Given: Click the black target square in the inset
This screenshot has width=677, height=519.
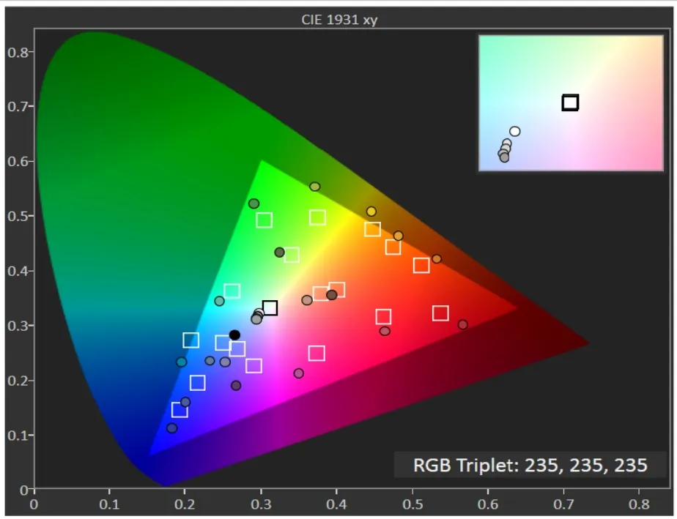Looking at the screenshot, I should (x=570, y=102).
